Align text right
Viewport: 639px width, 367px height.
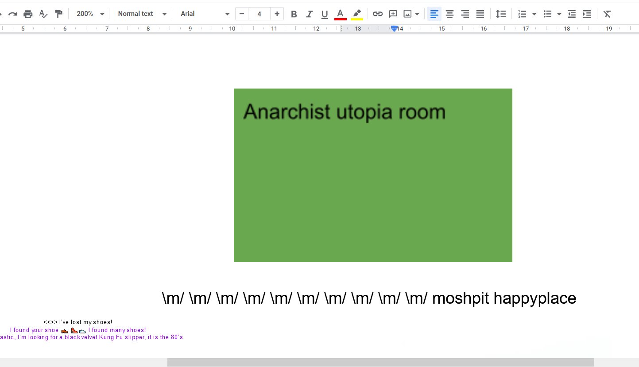pyautogui.click(x=465, y=14)
